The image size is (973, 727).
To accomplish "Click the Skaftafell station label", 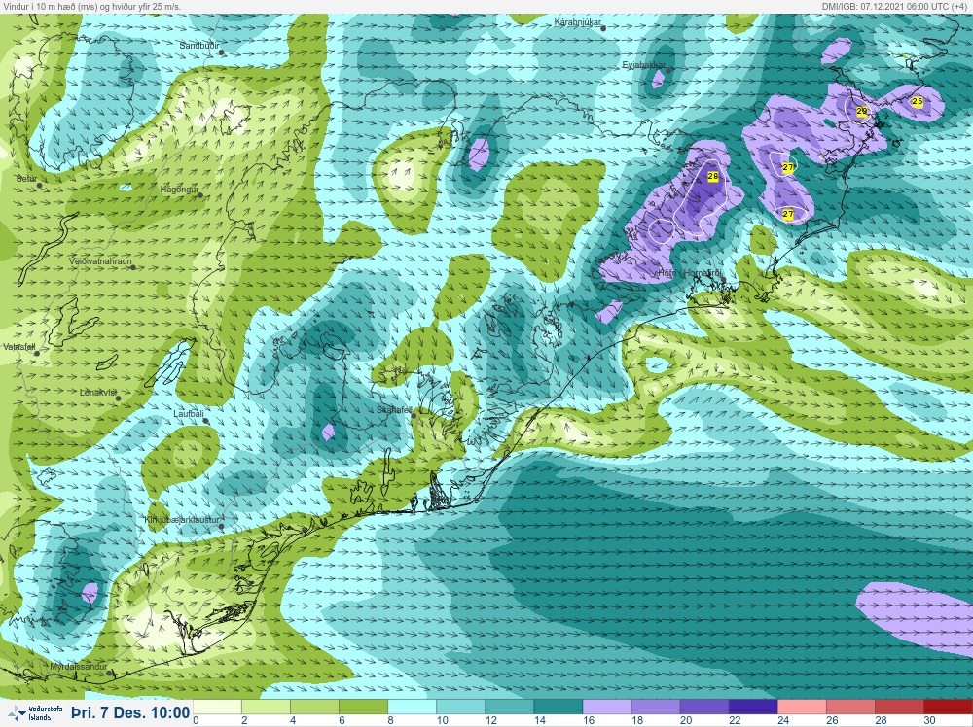I will 395,410.
